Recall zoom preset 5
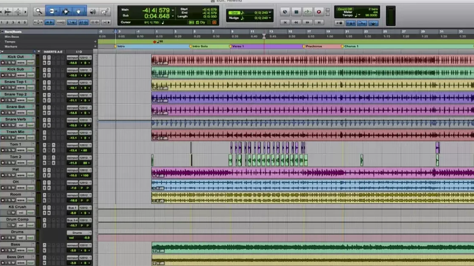Screen dimensions: 474x266 [25, 22]
